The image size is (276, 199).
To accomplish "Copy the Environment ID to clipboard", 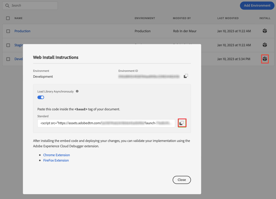I will (186, 76).
